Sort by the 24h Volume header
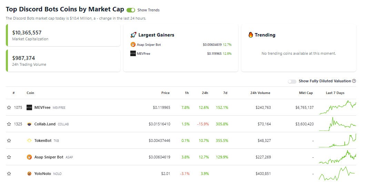Image resolution: width=373 pixels, height=187 pixels. [x=260, y=93]
